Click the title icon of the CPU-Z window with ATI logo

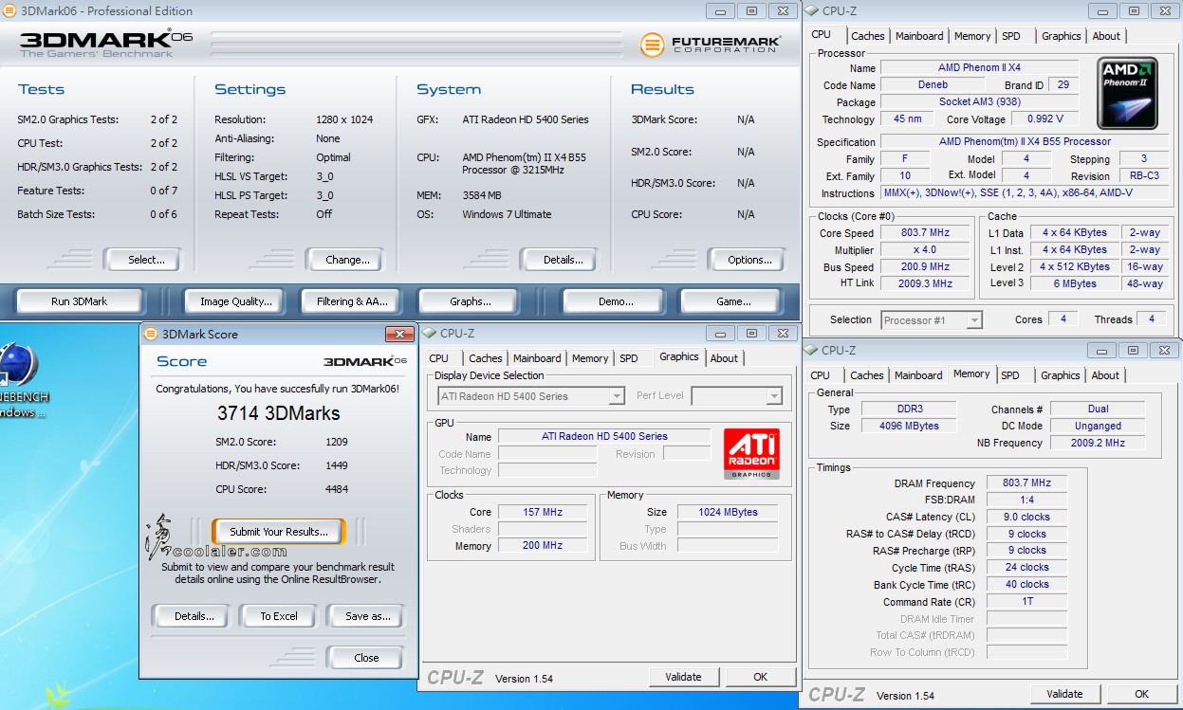[x=430, y=333]
